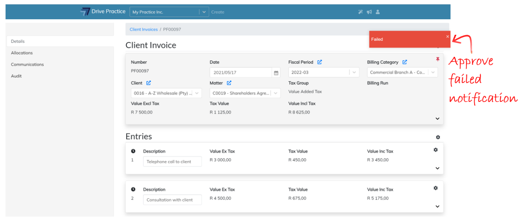519x221 pixels.
Task: Open the user profile icon
Action: pyautogui.click(x=378, y=12)
